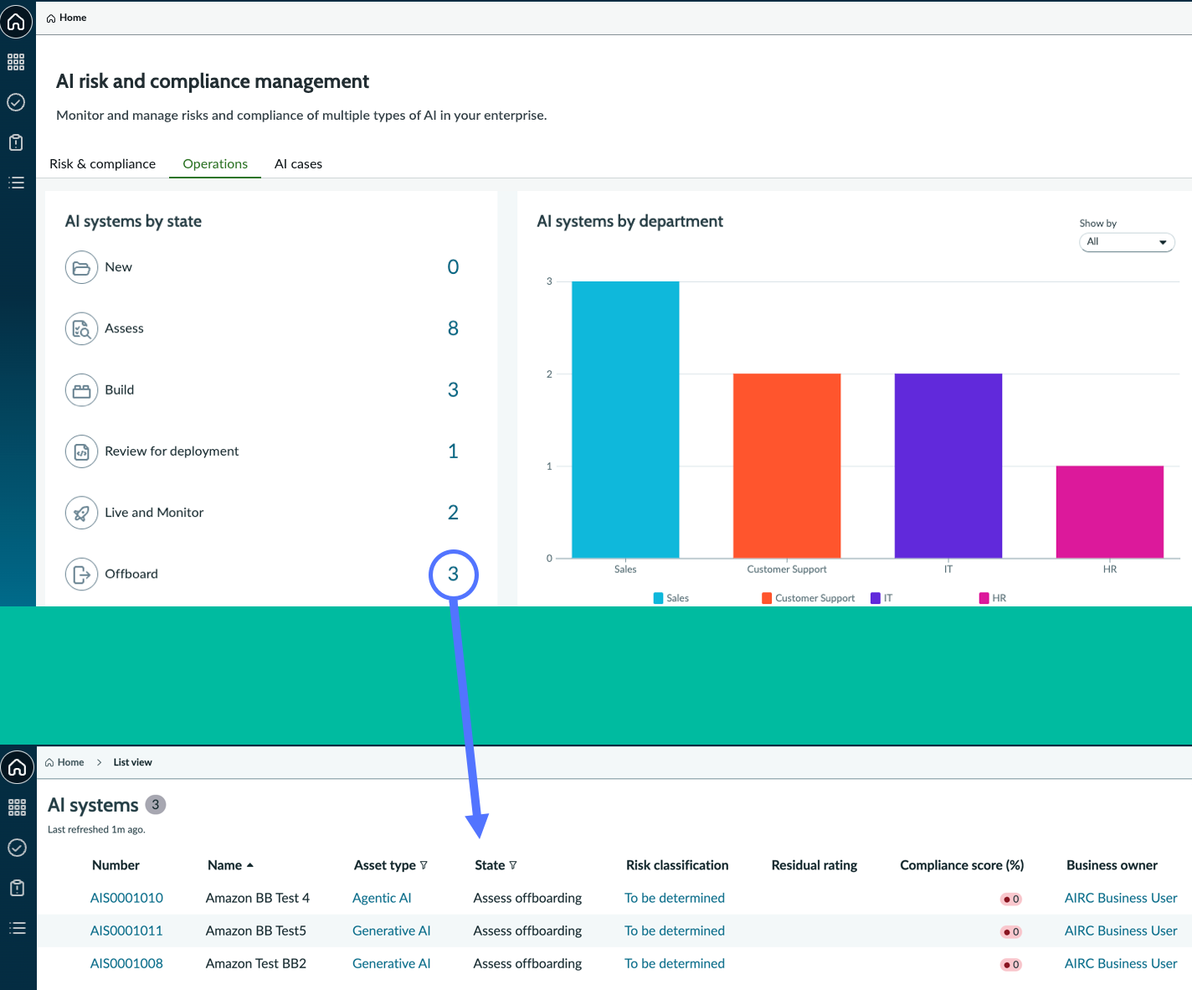The image size is (1192, 990).
Task: Click checkmark circle icon in list view sidebar
Action: point(17,848)
